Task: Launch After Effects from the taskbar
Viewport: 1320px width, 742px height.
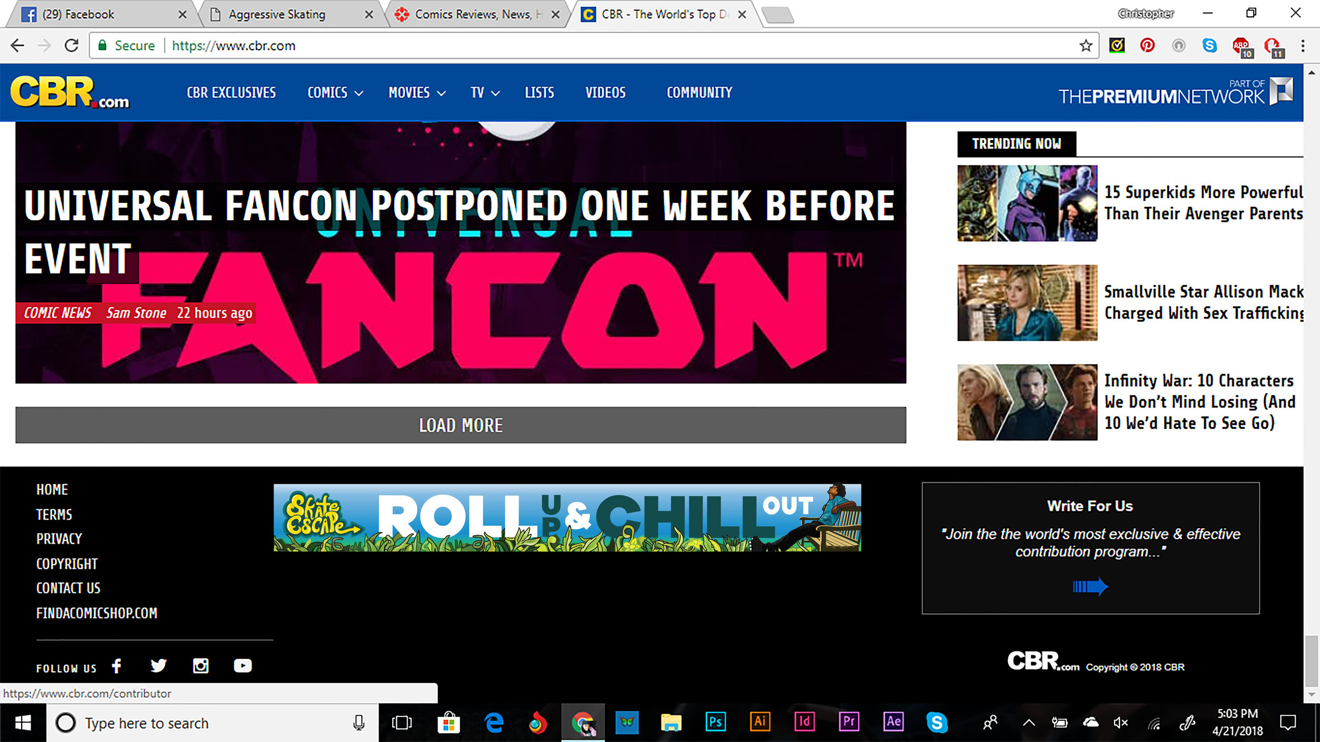Action: coord(893,721)
